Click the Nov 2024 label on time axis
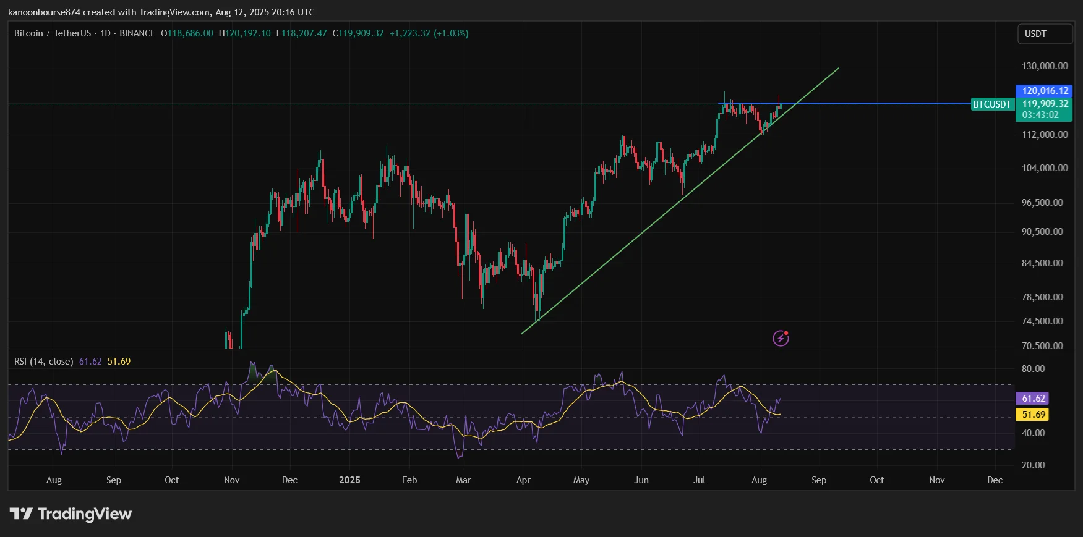Viewport: 1083px width, 537px height. tap(231, 480)
